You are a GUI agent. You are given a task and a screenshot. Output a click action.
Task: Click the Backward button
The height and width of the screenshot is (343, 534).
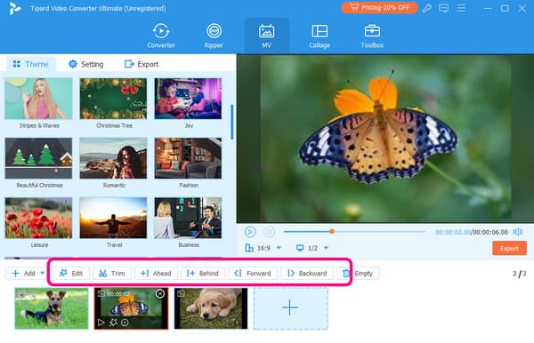tap(307, 274)
